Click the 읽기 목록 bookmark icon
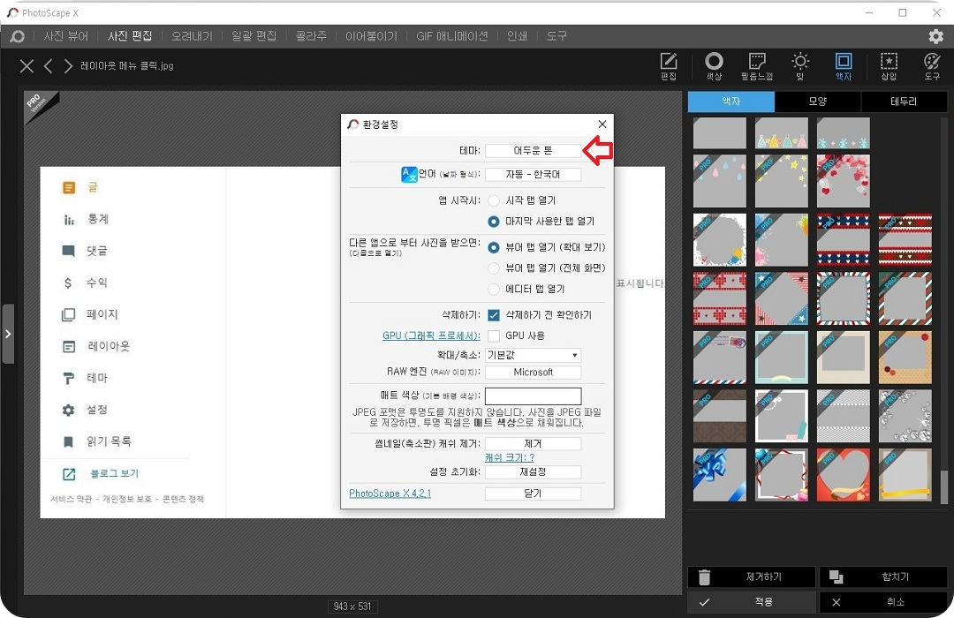Image resolution: width=954 pixels, height=618 pixels. (69, 441)
